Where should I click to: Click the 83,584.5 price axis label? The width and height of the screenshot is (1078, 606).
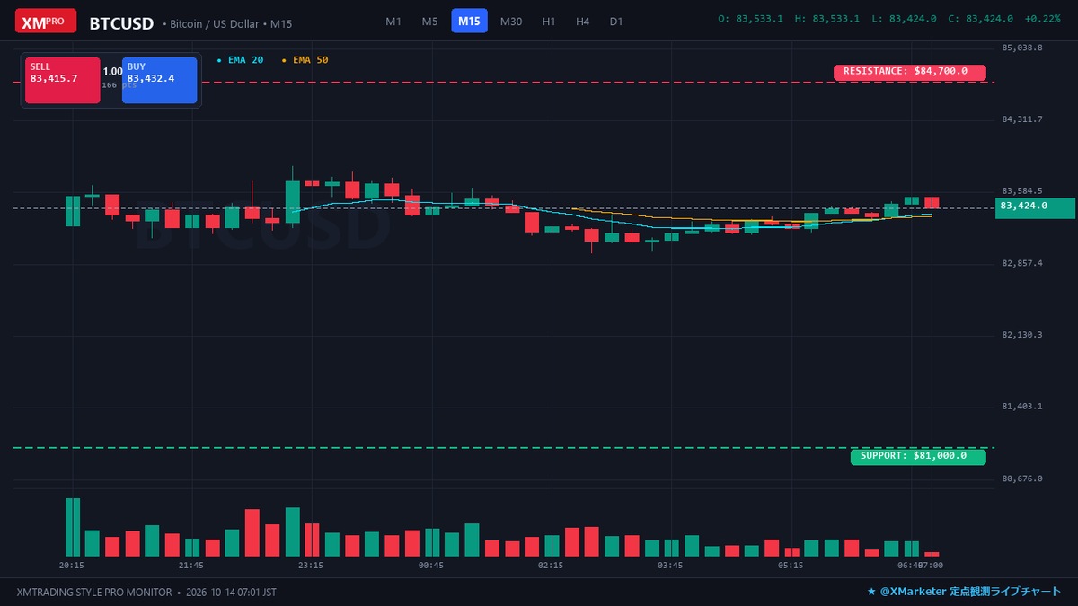click(x=1022, y=191)
